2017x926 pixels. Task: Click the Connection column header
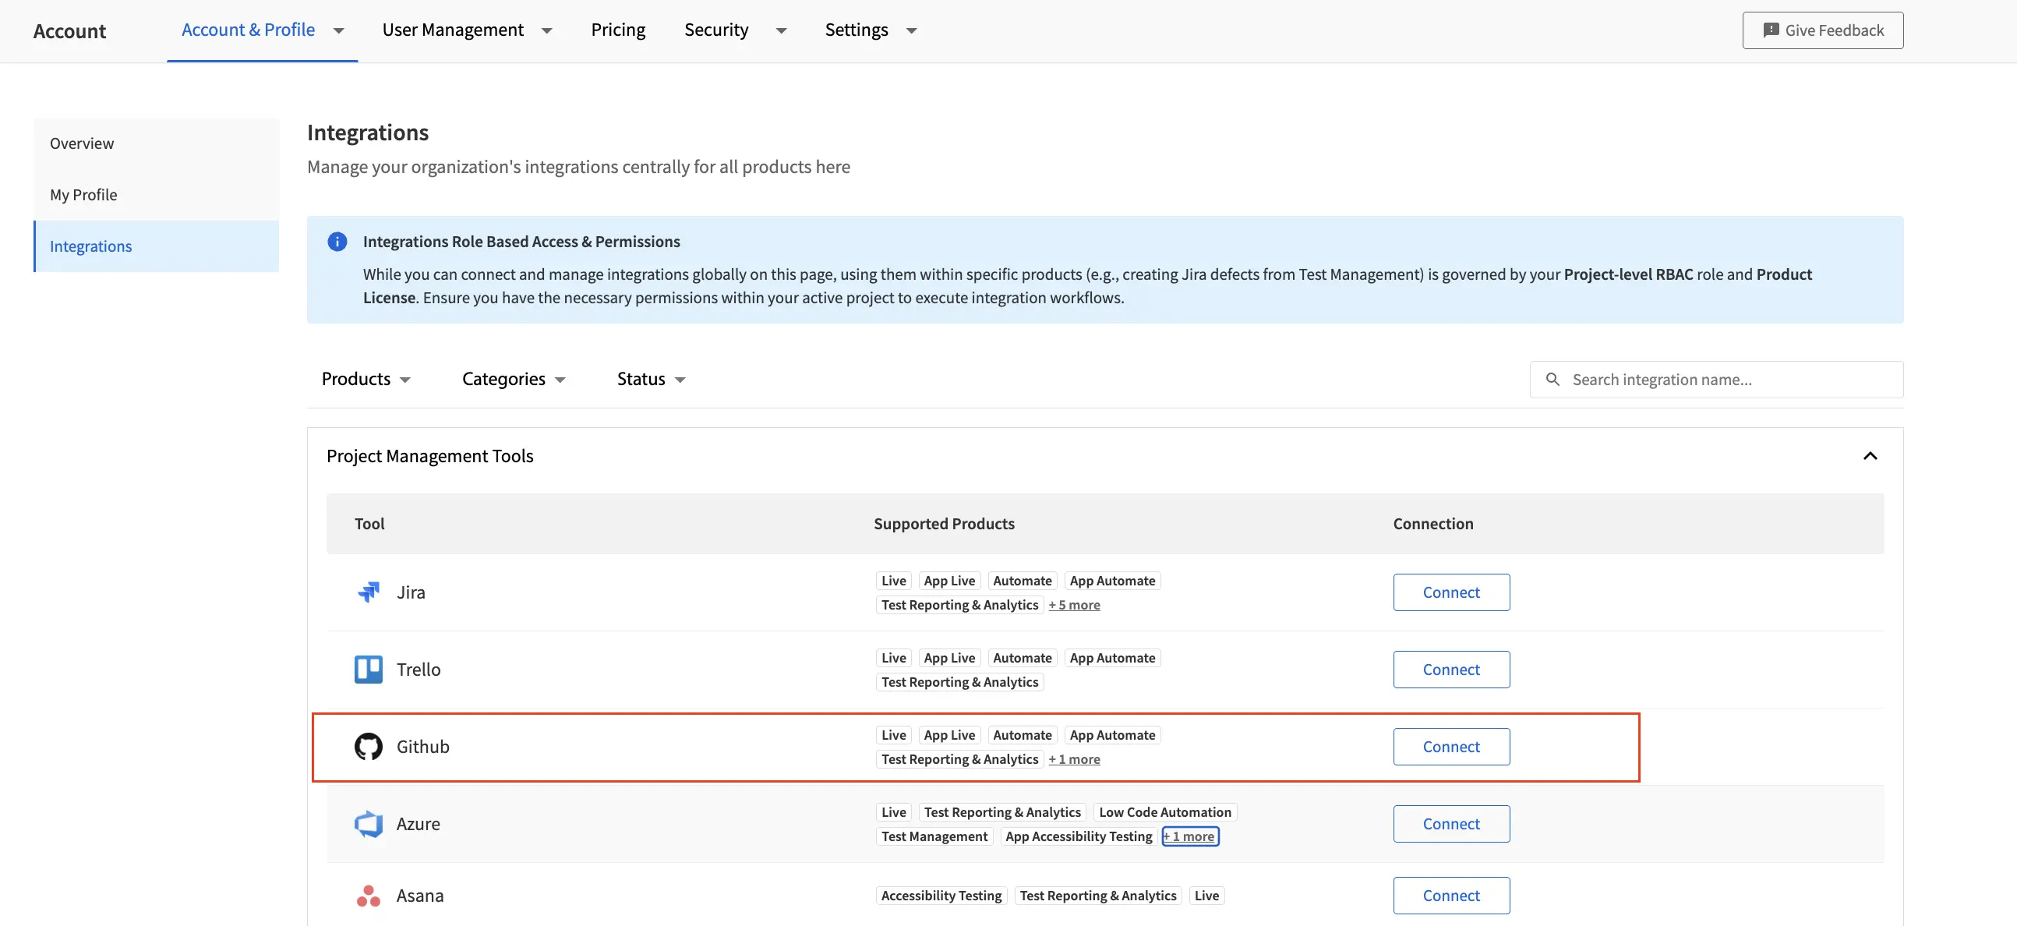click(1432, 523)
